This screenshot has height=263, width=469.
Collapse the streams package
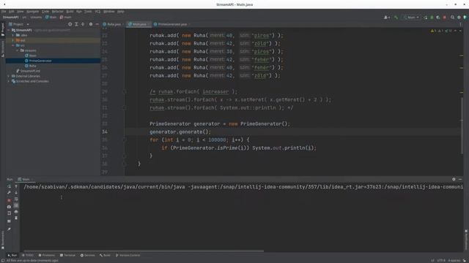click(x=17, y=50)
